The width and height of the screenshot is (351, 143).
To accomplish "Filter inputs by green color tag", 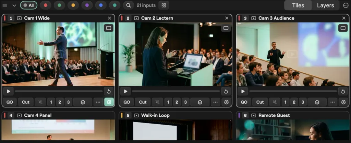I will coord(59,5).
